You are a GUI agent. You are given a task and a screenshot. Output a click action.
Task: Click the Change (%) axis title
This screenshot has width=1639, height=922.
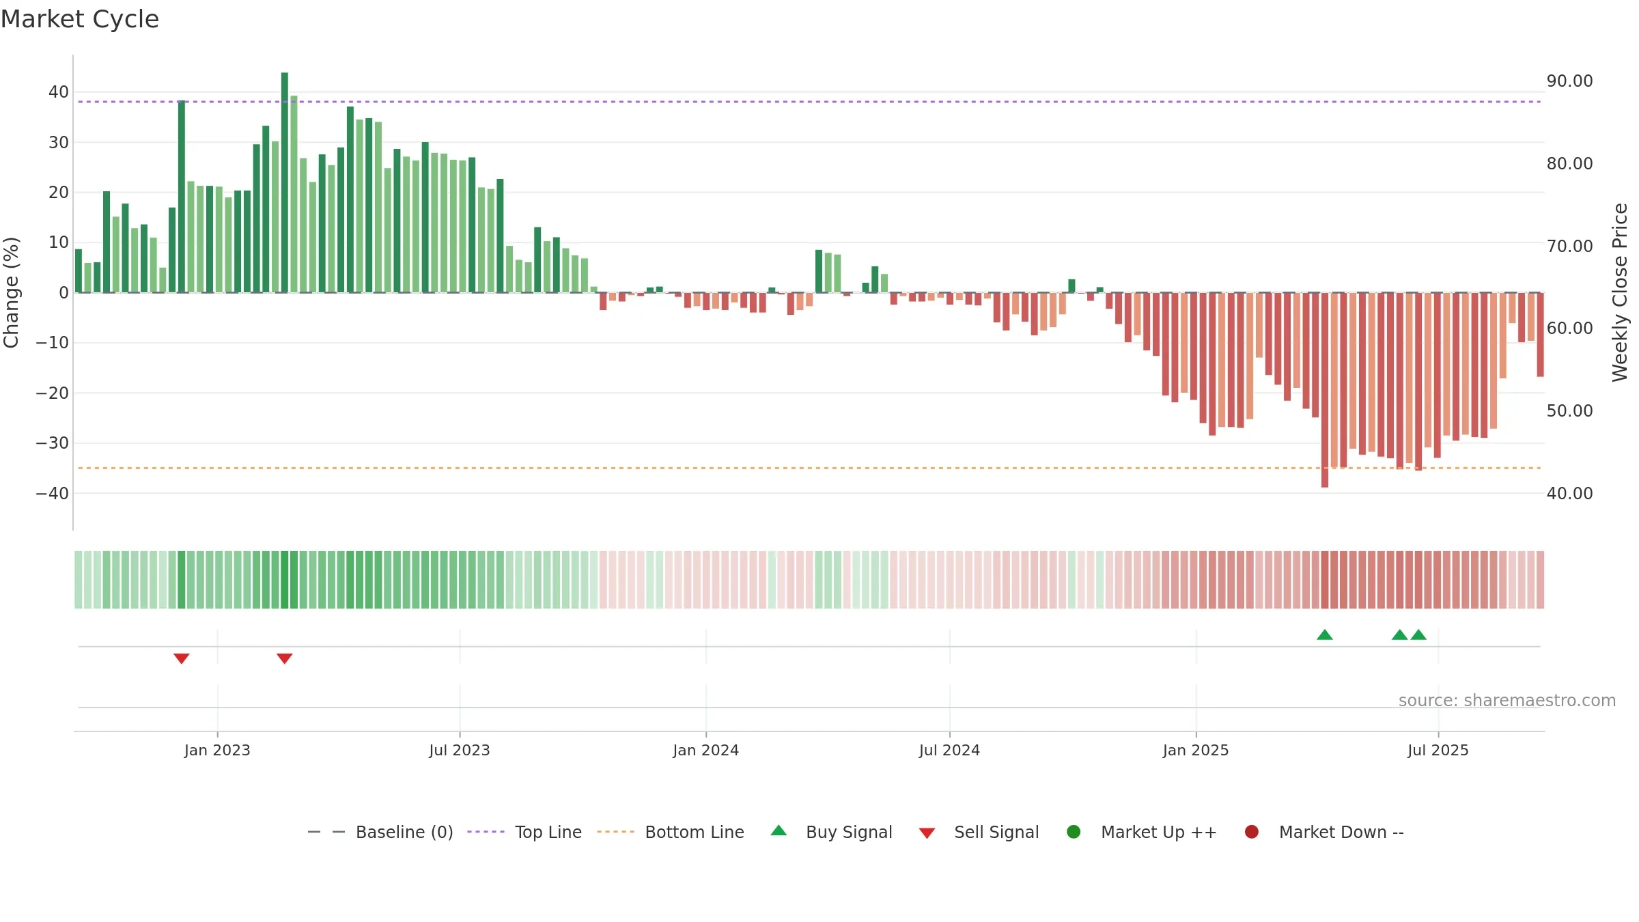[11, 292]
